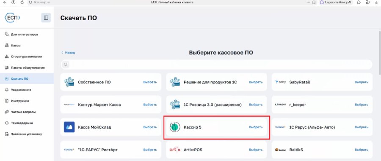Click the Решение для продуктов 1С logo
This screenshot has width=381, height=161.
click(x=175, y=82)
